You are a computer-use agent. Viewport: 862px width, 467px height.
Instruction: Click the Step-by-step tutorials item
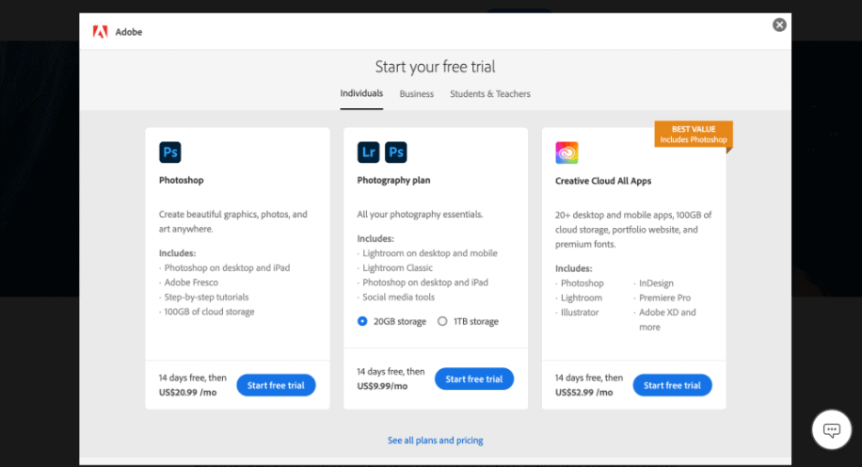point(206,297)
